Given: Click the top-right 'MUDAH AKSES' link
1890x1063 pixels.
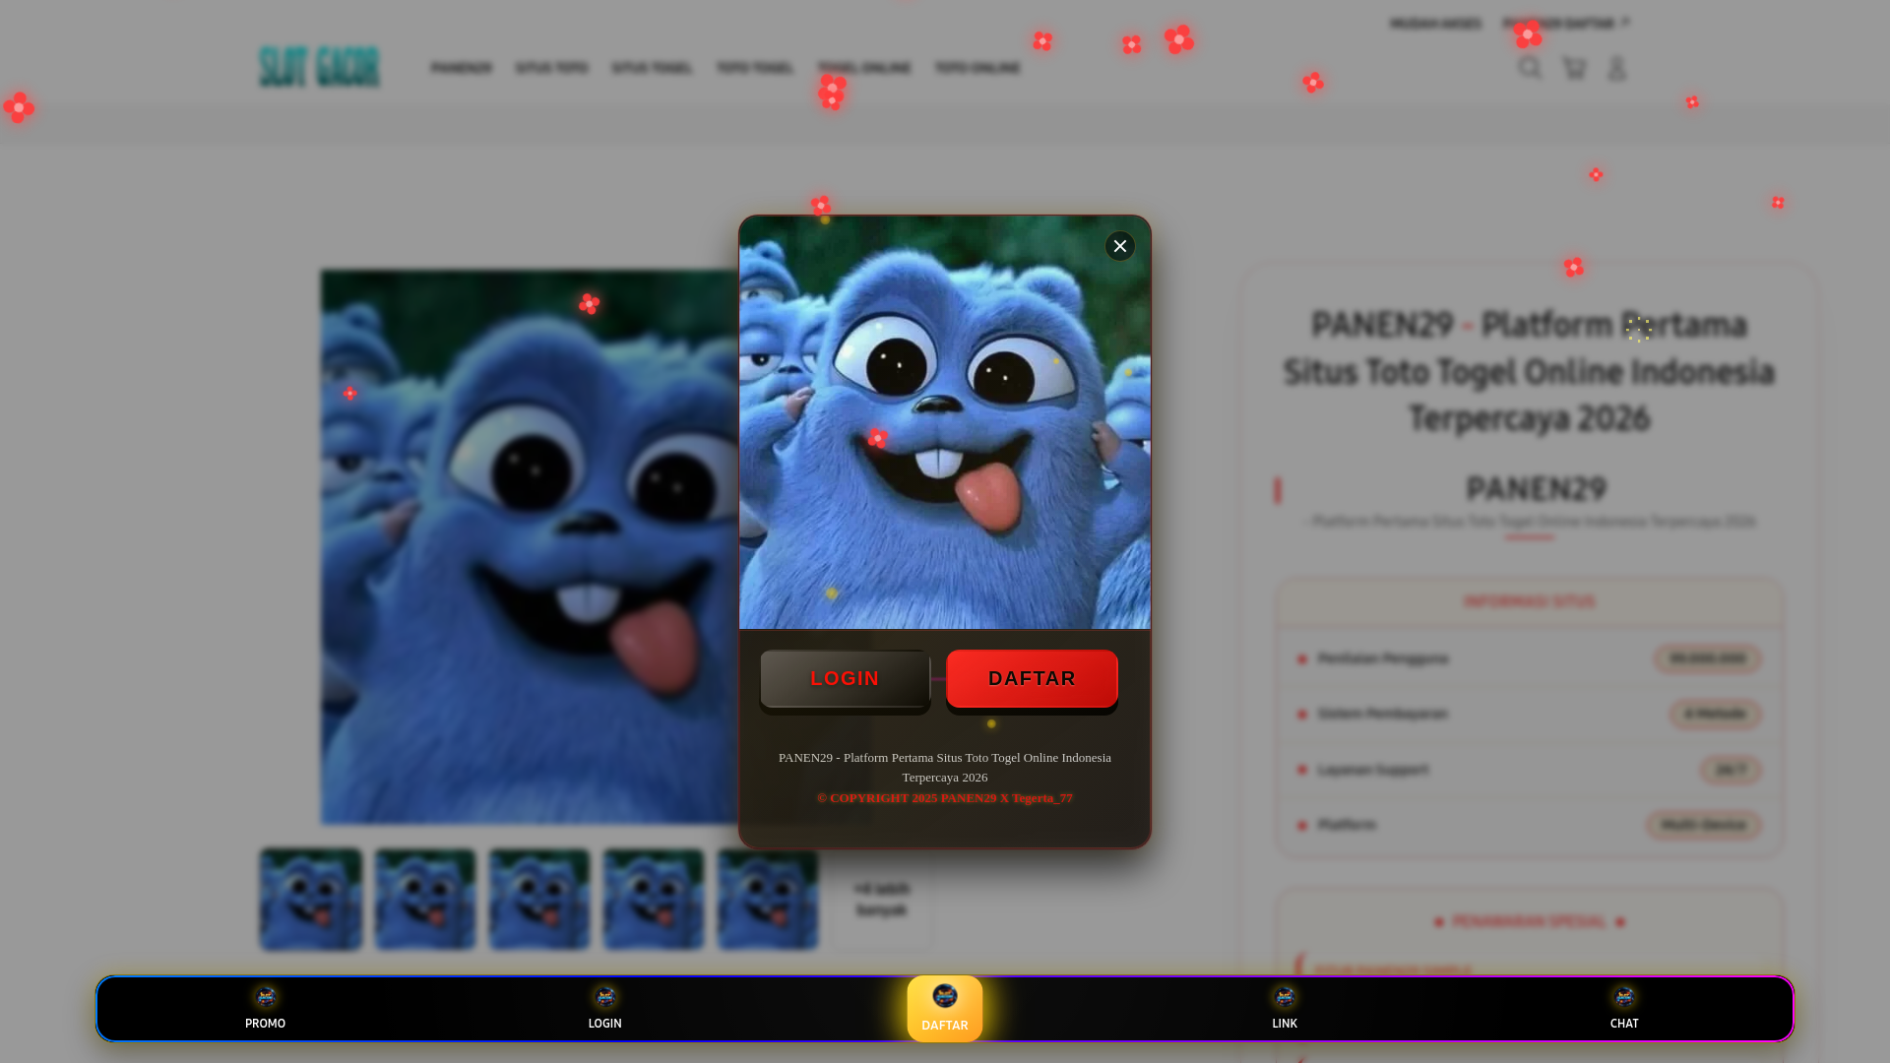Looking at the screenshot, I should click(x=1435, y=24).
